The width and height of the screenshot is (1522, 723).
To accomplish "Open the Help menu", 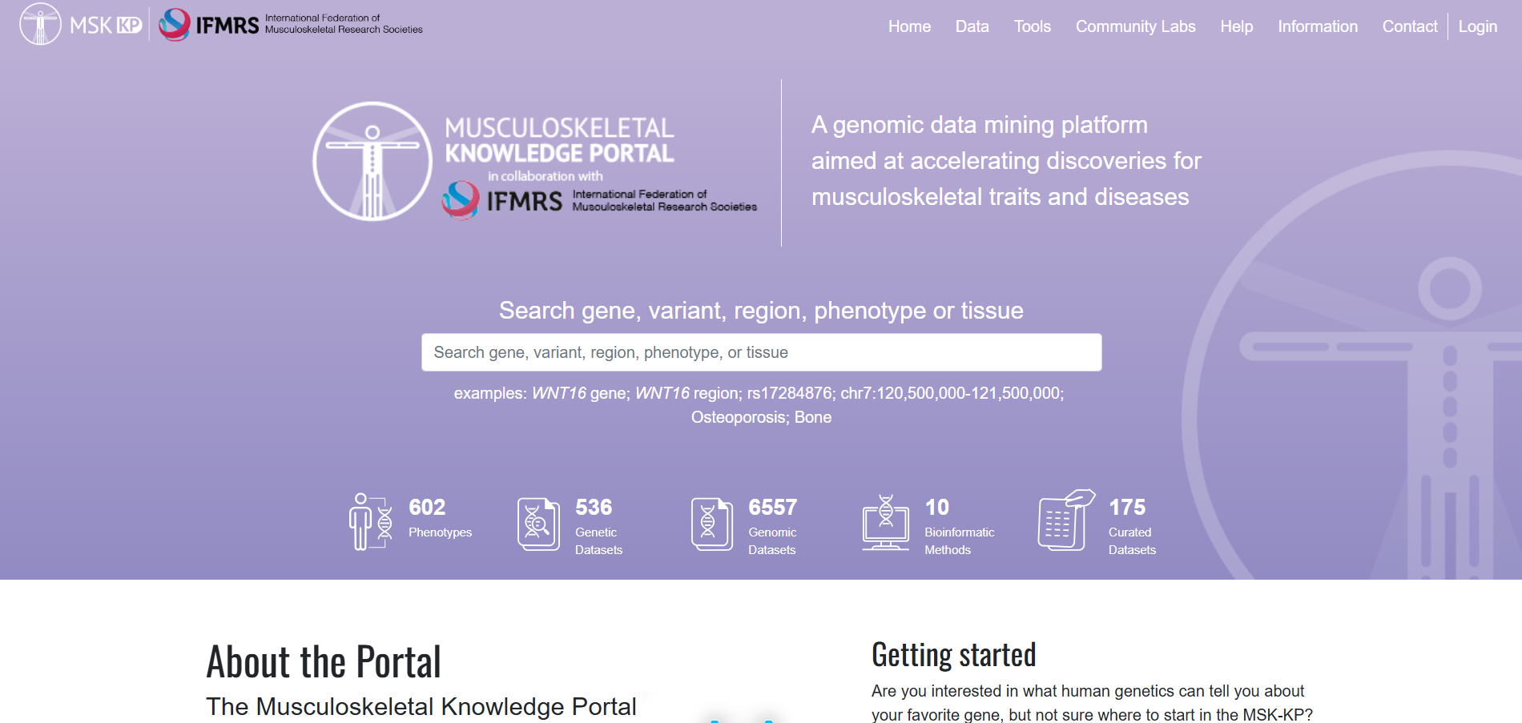I will 1236,26.
